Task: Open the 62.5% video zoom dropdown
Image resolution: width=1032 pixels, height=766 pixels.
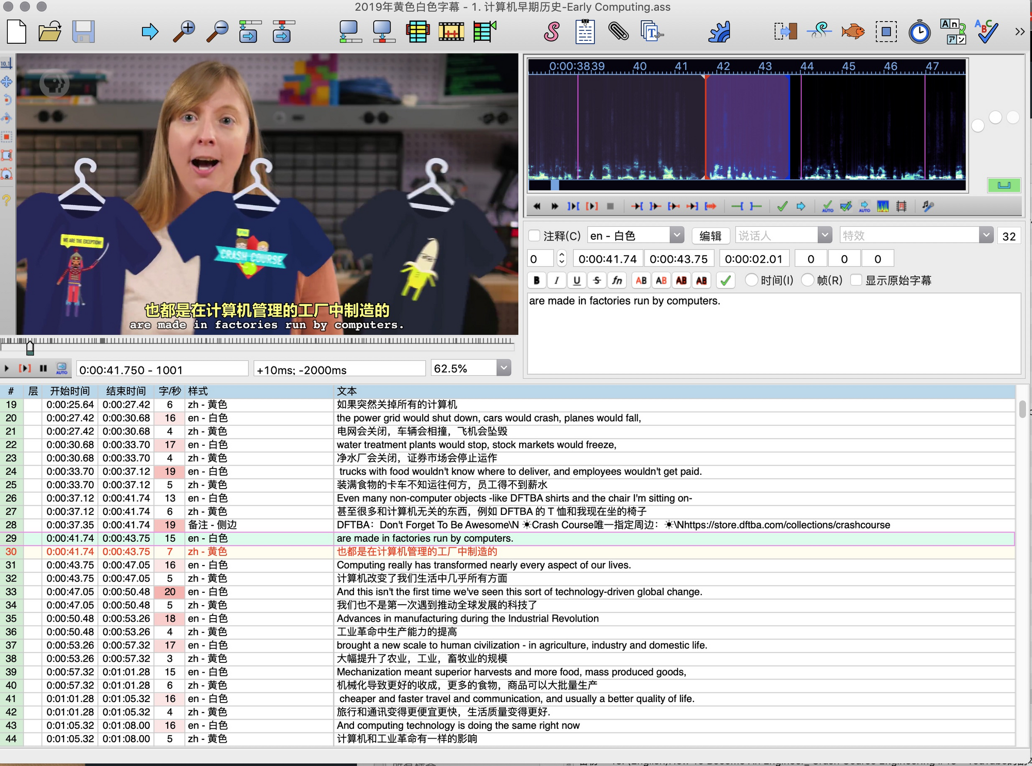Action: click(504, 368)
